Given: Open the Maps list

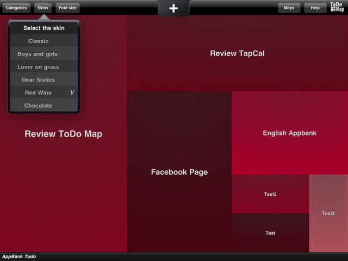Looking at the screenshot, I should coord(289,8).
